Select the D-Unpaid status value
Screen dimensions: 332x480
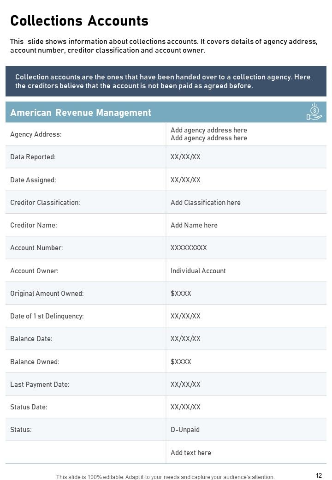(185, 430)
